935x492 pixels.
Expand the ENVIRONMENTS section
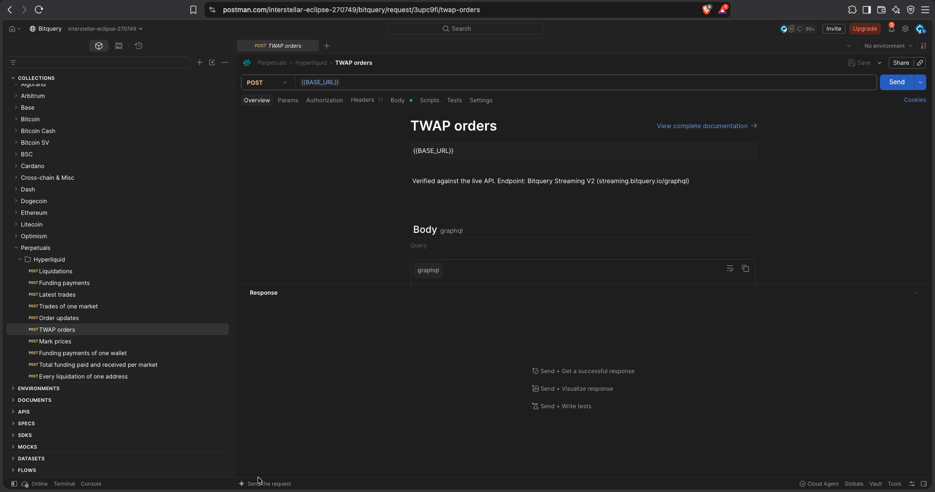coord(13,388)
